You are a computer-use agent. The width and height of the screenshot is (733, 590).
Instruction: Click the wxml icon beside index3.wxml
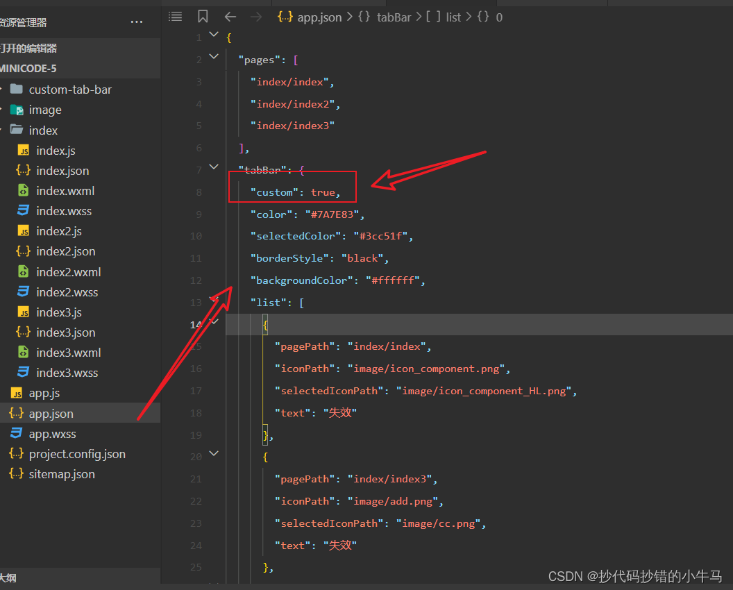[24, 352]
